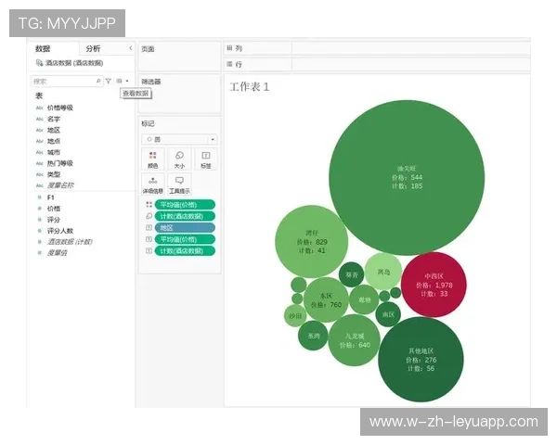The height and width of the screenshot is (445, 557).
Task: Click the 行 rows shelf
Action: click(x=378, y=64)
